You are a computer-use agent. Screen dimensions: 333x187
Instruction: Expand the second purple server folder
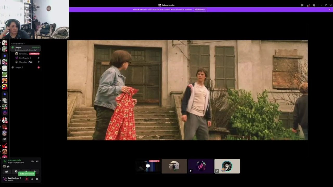click(x=5, y=94)
